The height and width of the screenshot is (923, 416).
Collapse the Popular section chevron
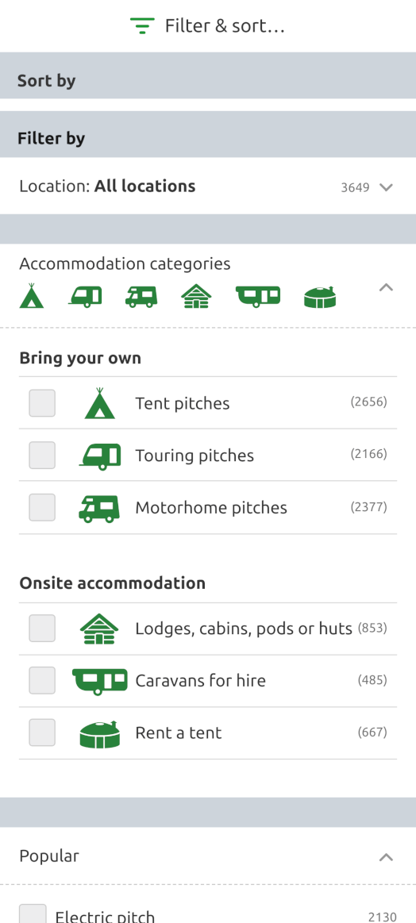[386, 857]
